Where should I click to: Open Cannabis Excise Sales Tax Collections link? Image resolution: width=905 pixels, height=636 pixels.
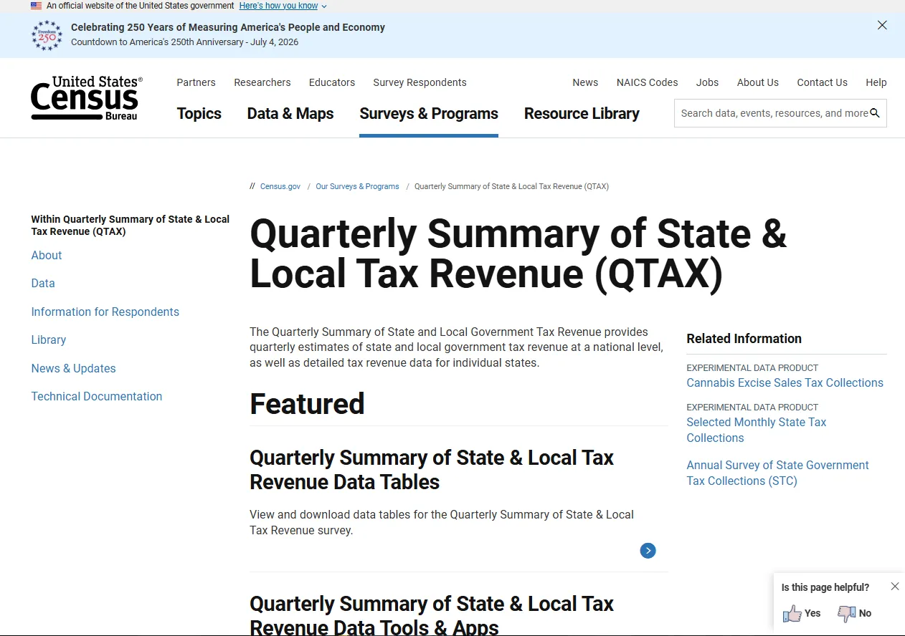tap(785, 382)
